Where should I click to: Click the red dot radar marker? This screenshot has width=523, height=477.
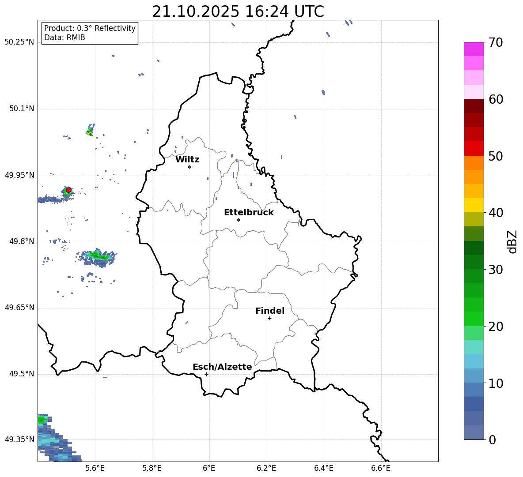tap(68, 190)
